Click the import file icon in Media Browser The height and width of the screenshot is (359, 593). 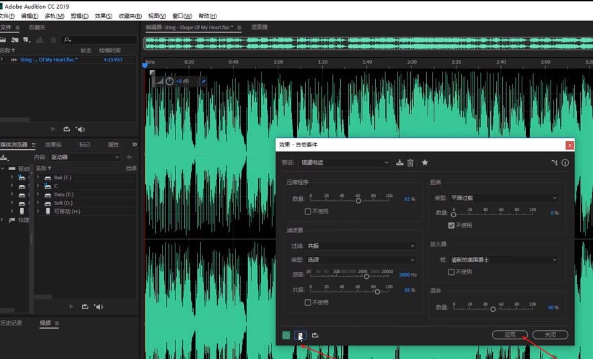pos(3,157)
